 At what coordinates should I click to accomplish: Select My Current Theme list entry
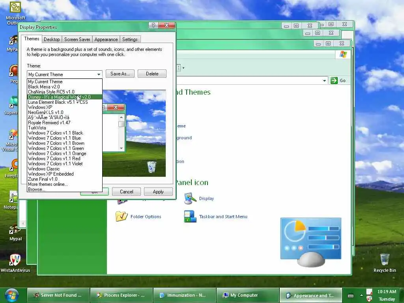[64, 82]
